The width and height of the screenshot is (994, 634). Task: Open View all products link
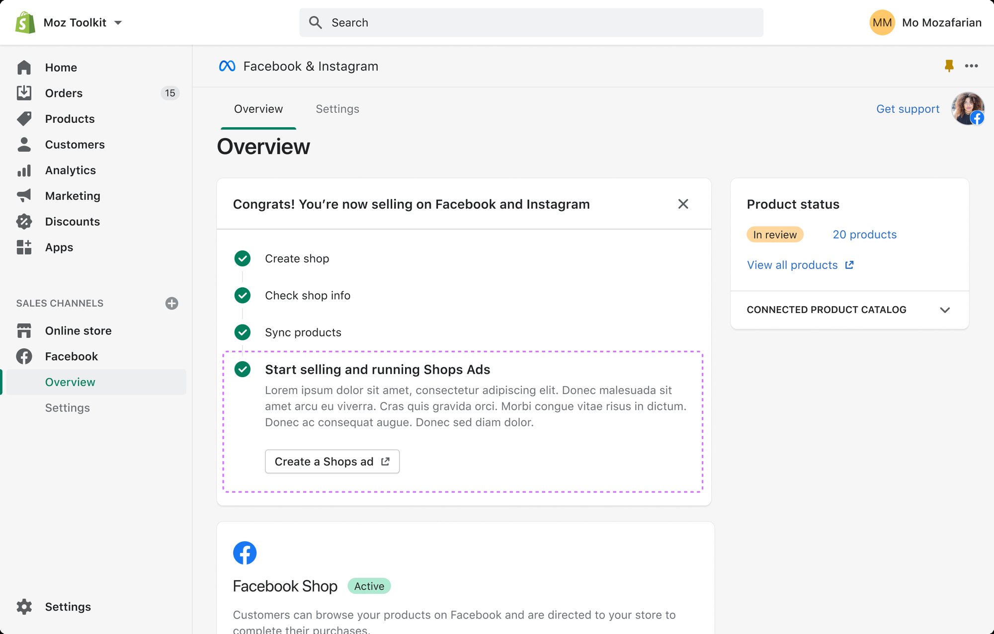pyautogui.click(x=800, y=265)
